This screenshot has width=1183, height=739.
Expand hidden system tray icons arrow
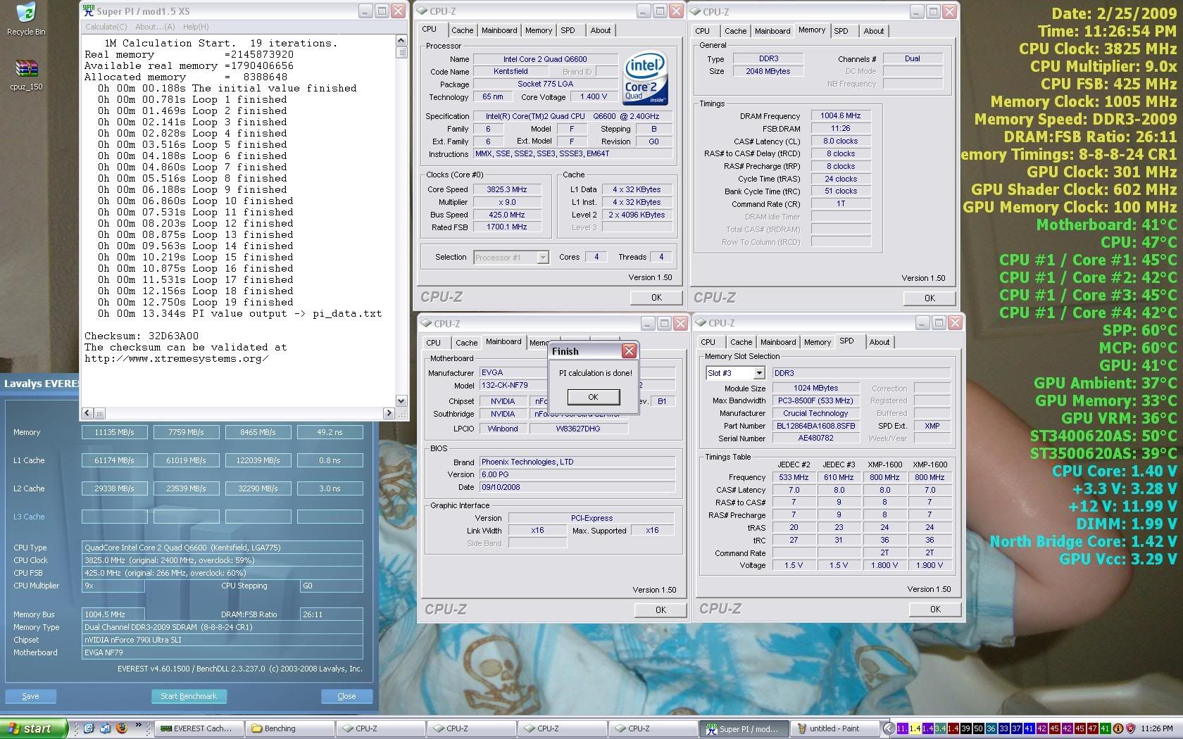click(x=888, y=728)
